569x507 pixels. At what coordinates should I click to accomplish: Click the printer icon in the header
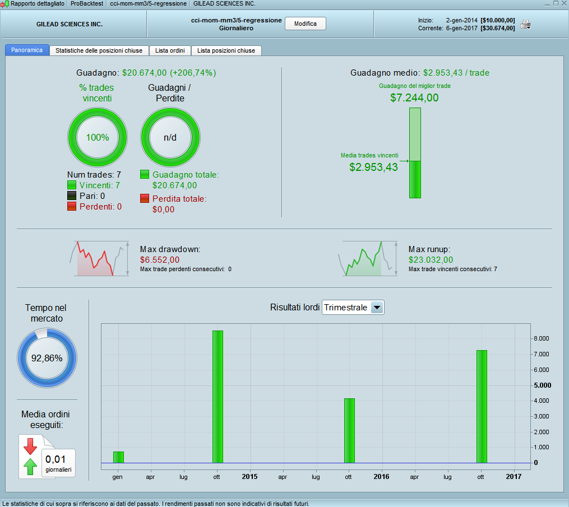(525, 25)
